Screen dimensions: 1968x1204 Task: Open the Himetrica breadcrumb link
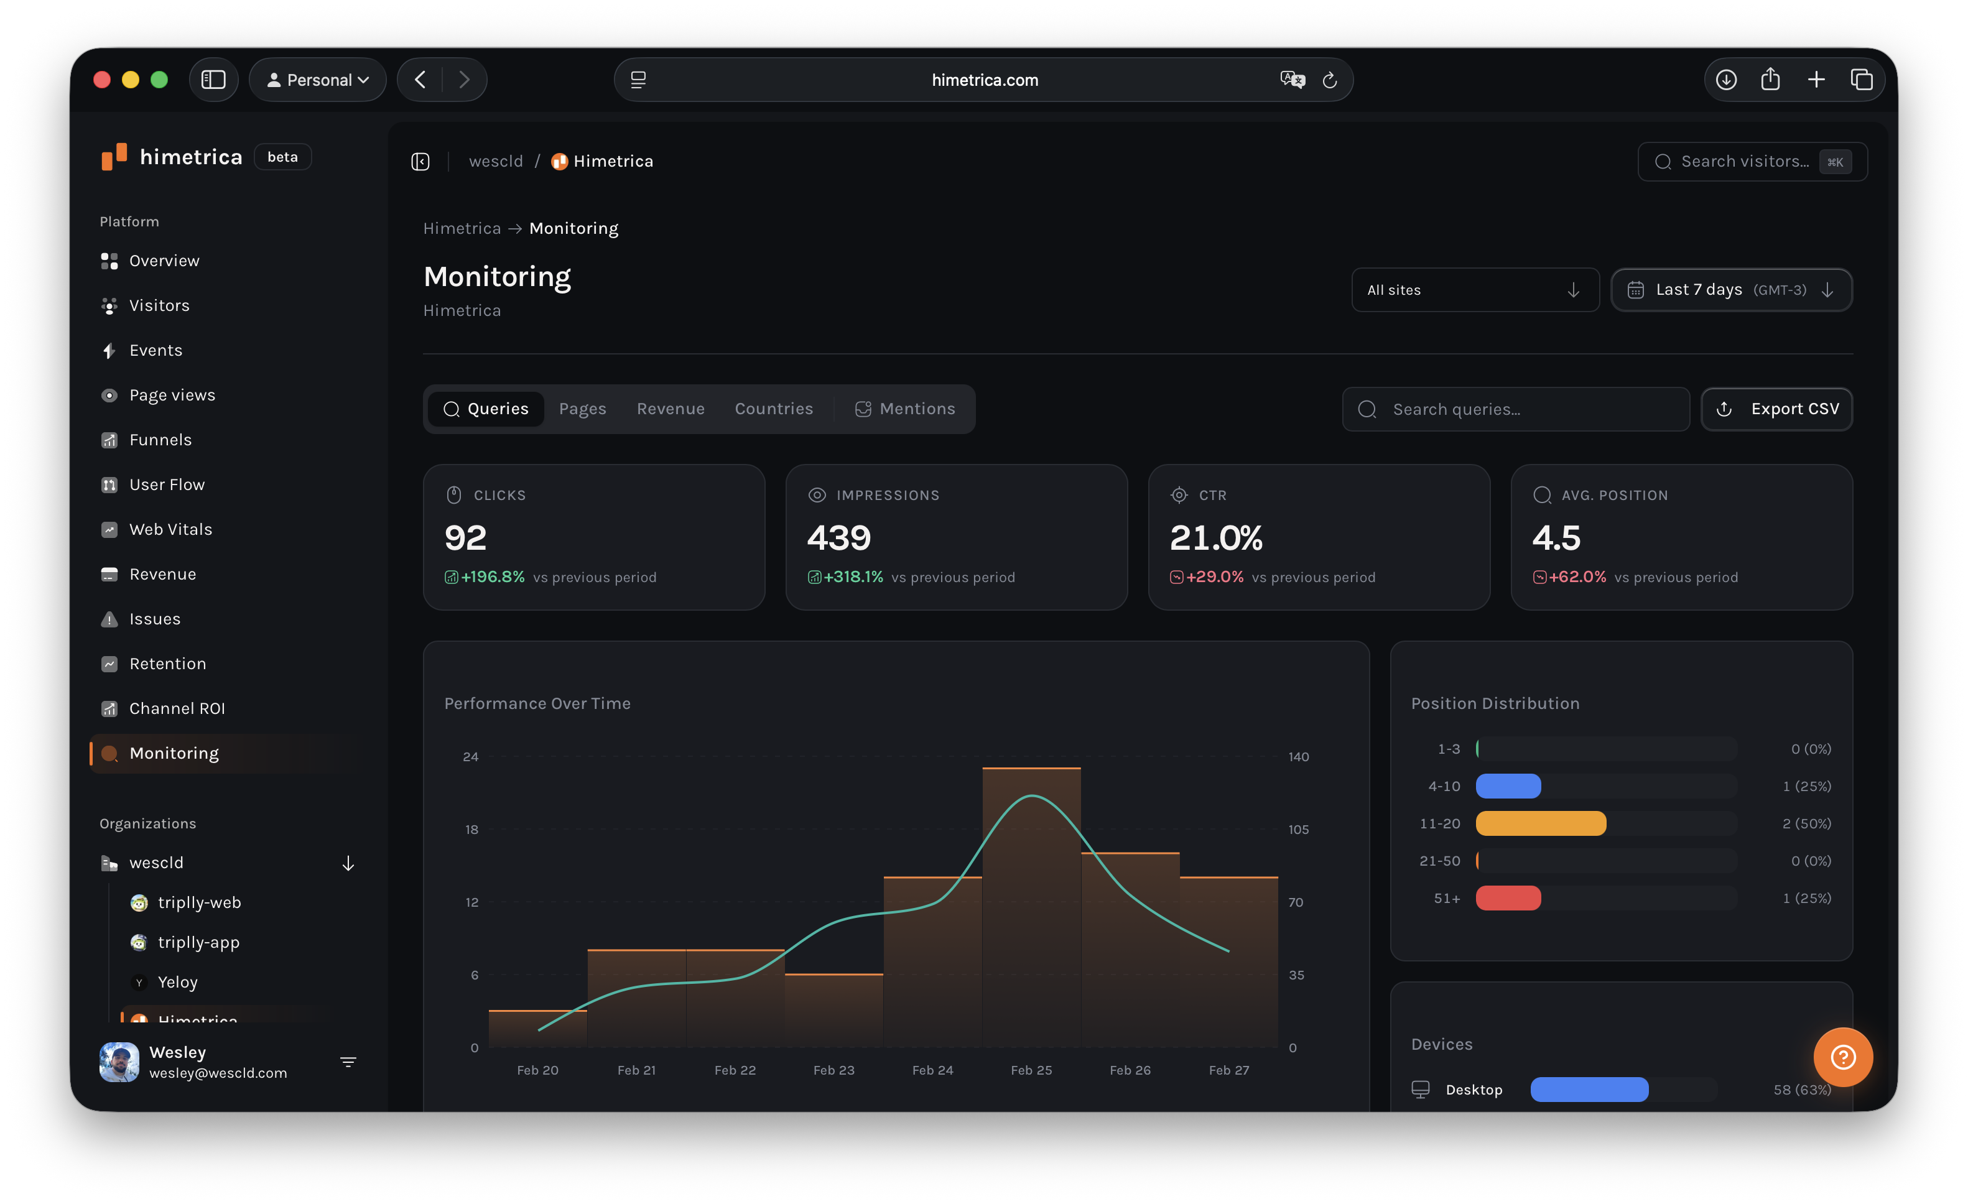click(x=462, y=228)
